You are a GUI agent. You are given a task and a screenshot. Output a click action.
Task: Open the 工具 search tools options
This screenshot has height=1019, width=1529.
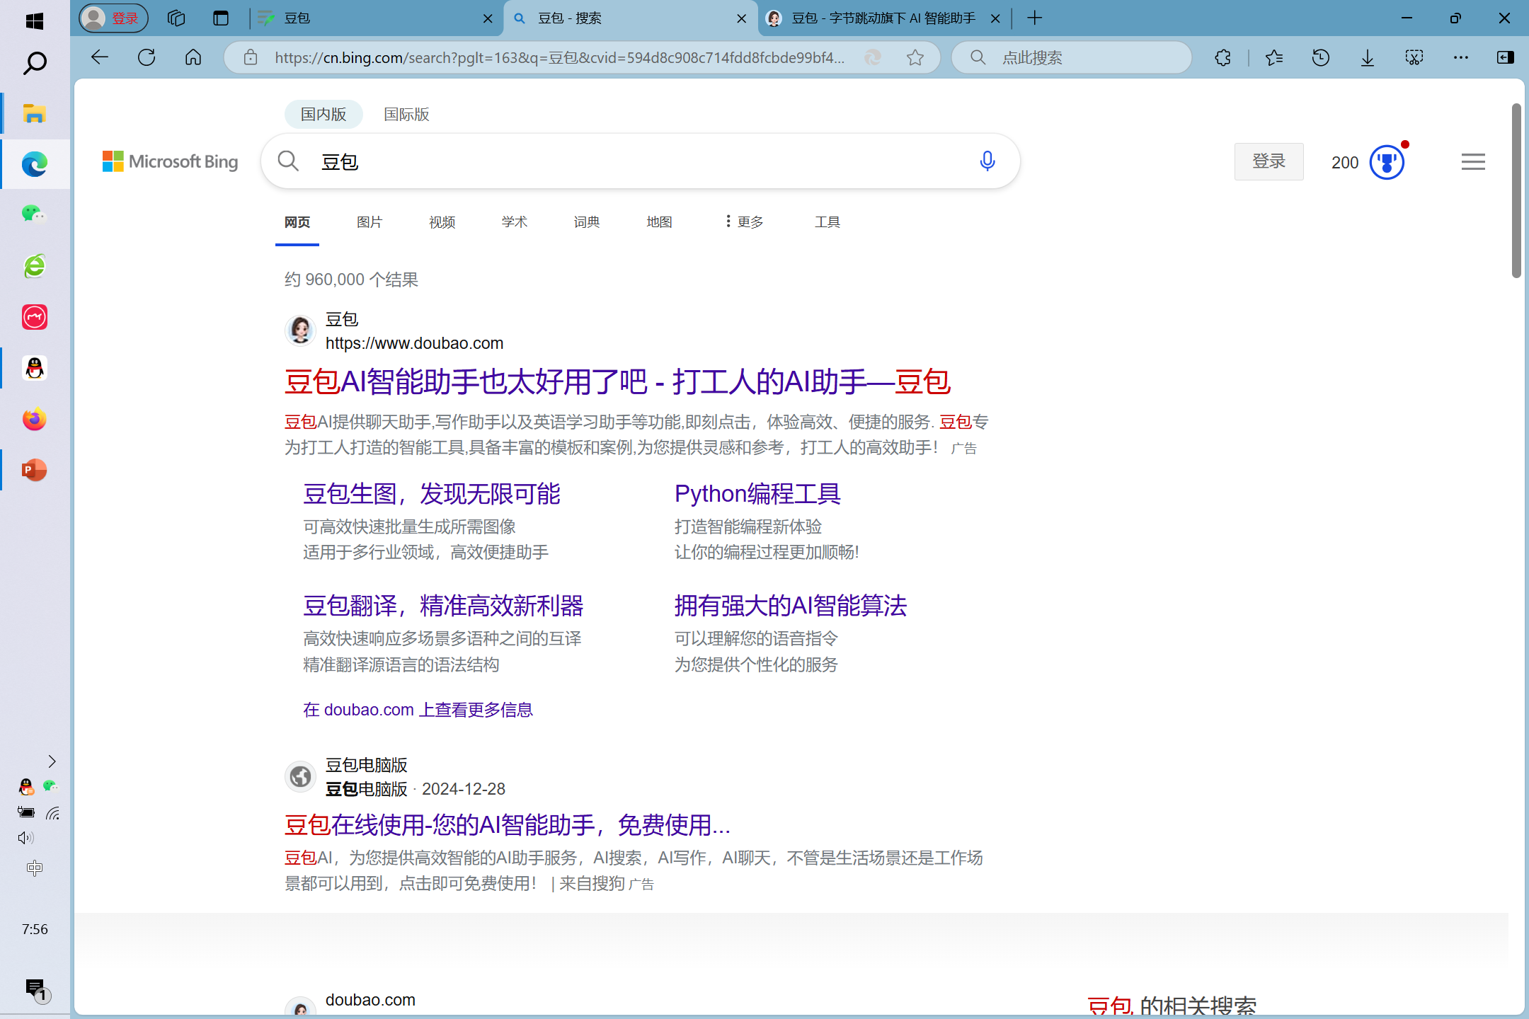tap(827, 222)
